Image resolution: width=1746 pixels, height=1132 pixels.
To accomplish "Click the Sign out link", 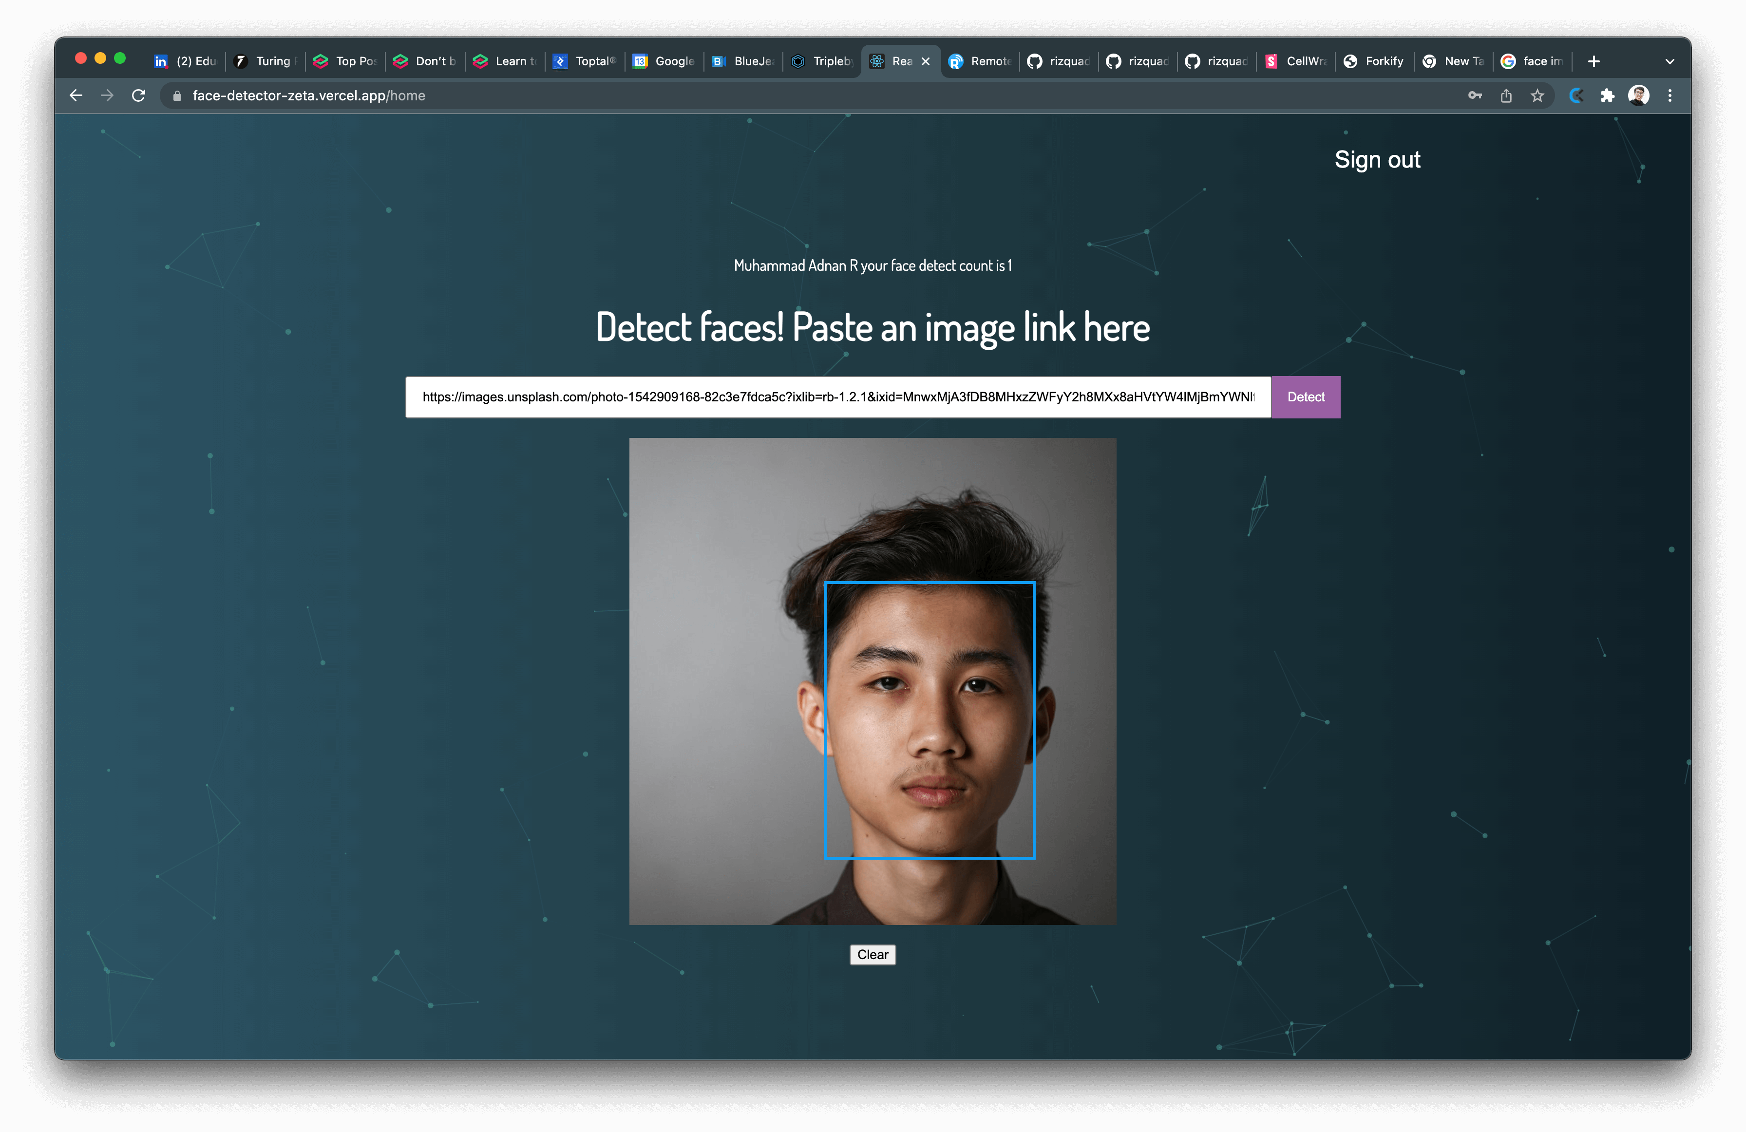I will 1377,159.
